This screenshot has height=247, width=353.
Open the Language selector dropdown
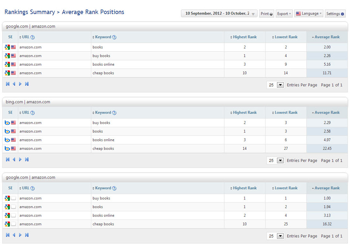coord(309,14)
